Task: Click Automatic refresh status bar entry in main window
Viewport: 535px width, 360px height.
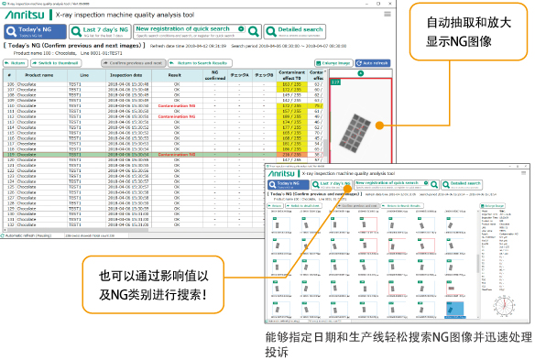Action: (x=27, y=235)
